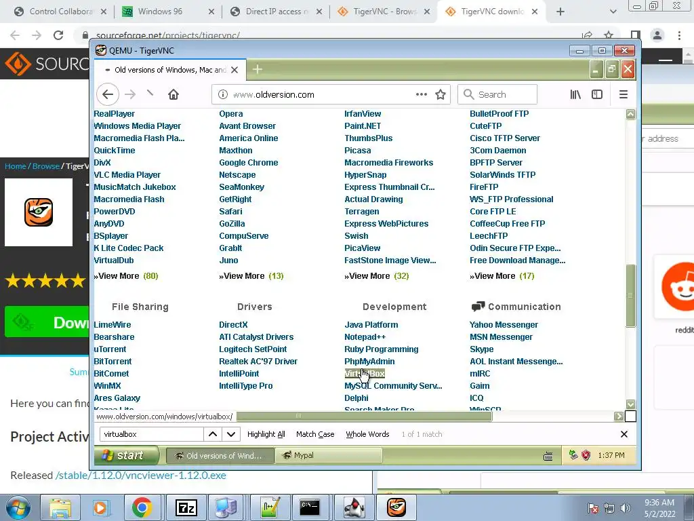This screenshot has width=694, height=521.
Task: Select Mypal item in XP taskbar
Action: [x=329, y=455]
